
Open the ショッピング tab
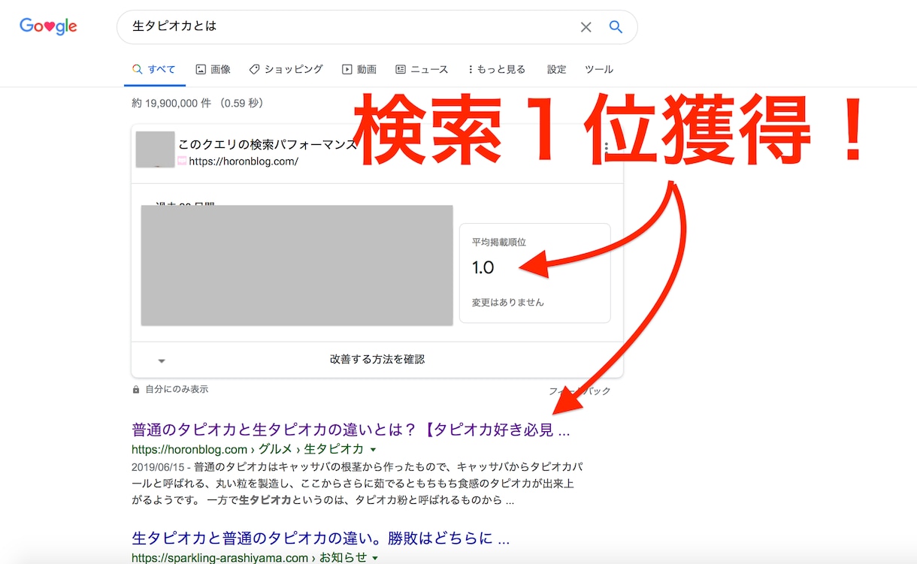coord(286,69)
